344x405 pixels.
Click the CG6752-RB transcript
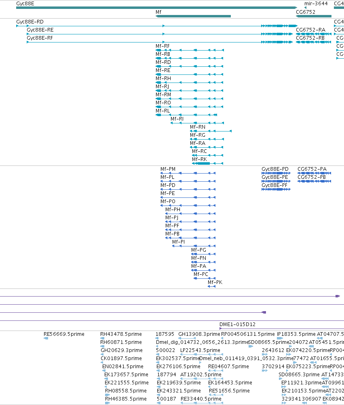point(314,42)
